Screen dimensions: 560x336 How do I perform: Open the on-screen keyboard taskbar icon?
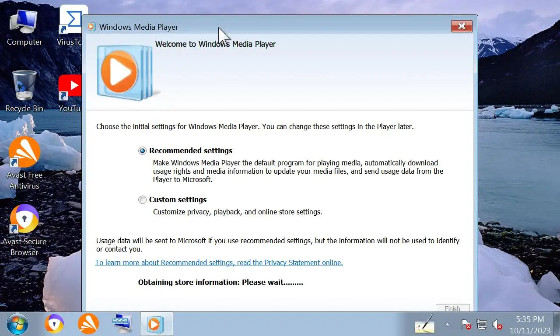tap(122, 324)
